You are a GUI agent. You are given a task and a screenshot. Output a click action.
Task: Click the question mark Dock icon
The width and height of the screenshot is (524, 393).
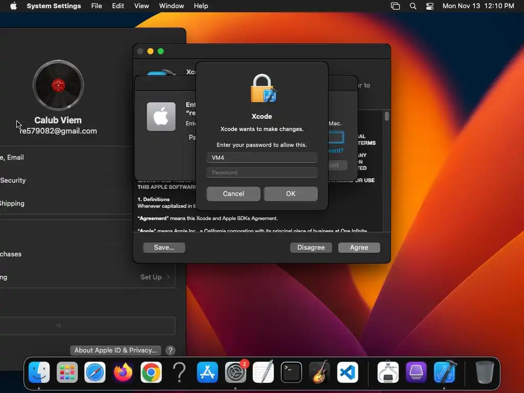tap(179, 372)
